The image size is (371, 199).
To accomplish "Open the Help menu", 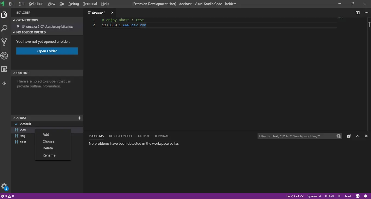I will click(x=105, y=4).
